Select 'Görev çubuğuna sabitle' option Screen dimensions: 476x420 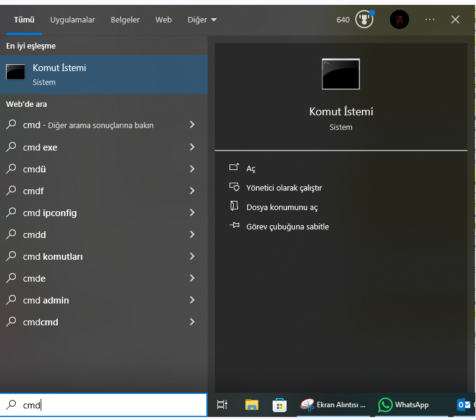click(287, 226)
